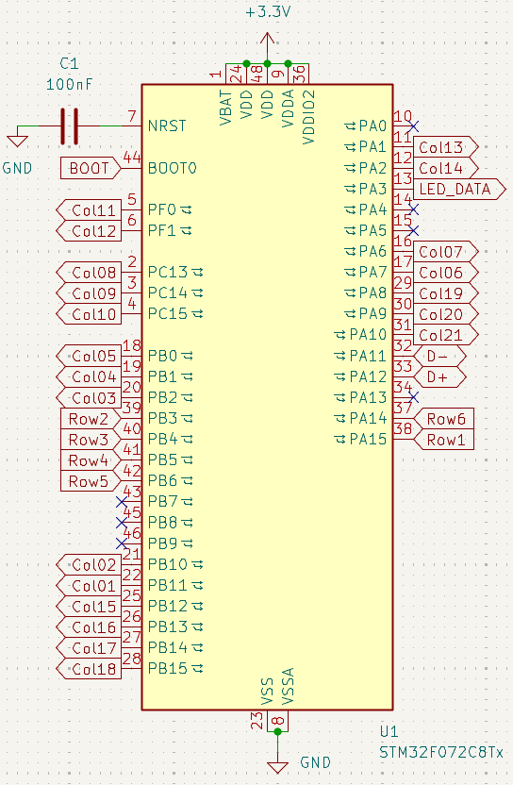Click the VBAT pin name
This screenshot has width=513, height=785.
point(225,109)
